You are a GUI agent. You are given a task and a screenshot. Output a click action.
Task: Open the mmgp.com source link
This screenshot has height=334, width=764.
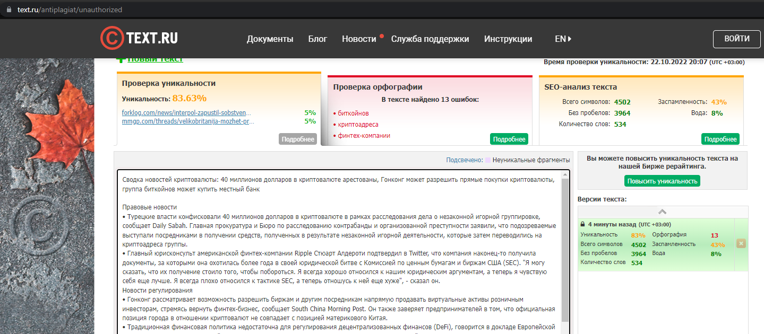tap(188, 121)
